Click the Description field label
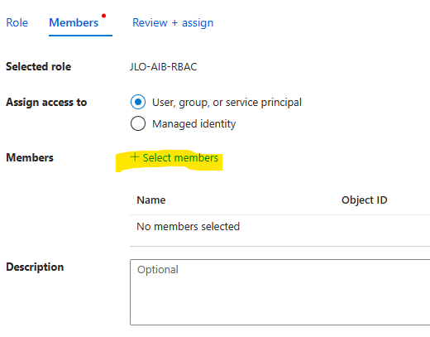 (x=35, y=267)
